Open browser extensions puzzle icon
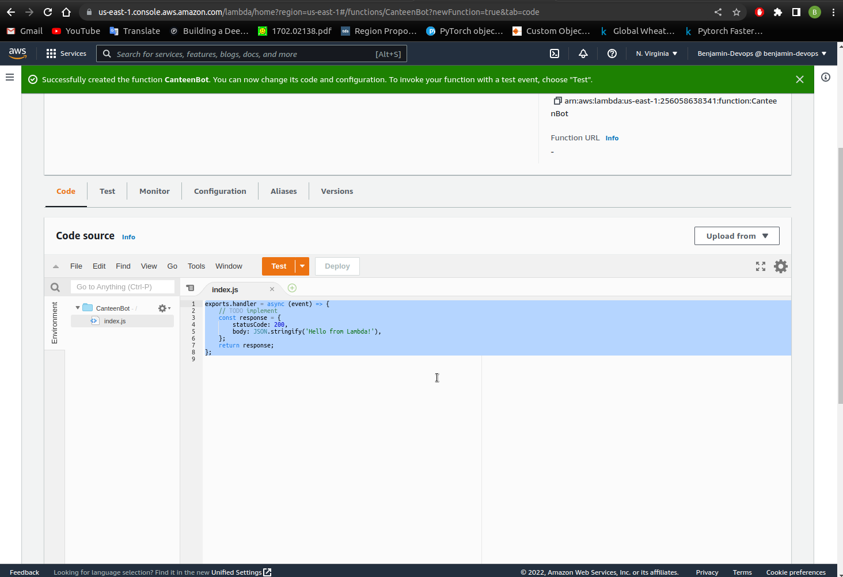Screen dimensions: 843x577 [x=778, y=12]
